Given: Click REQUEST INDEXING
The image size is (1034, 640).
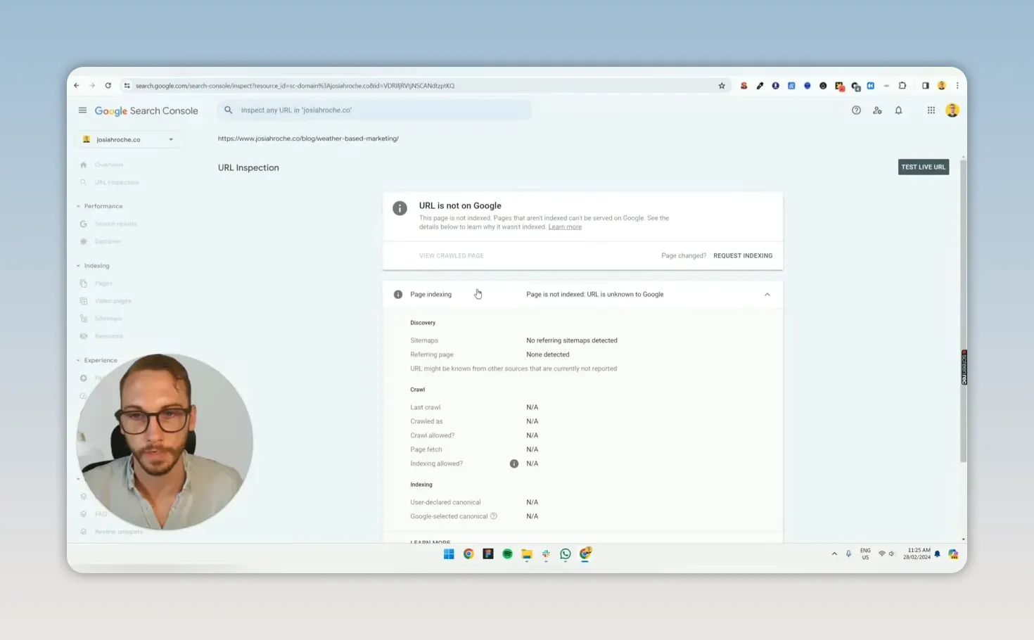Looking at the screenshot, I should (743, 256).
